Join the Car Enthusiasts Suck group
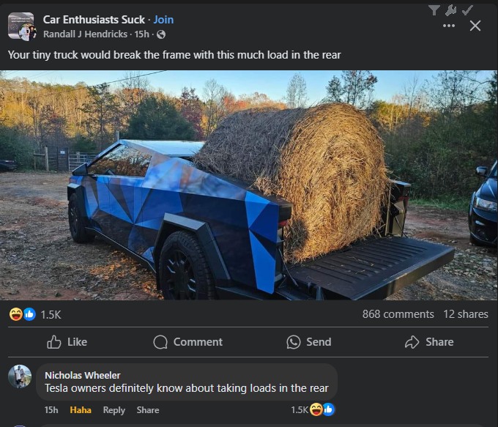The width and height of the screenshot is (498, 427). tap(163, 20)
